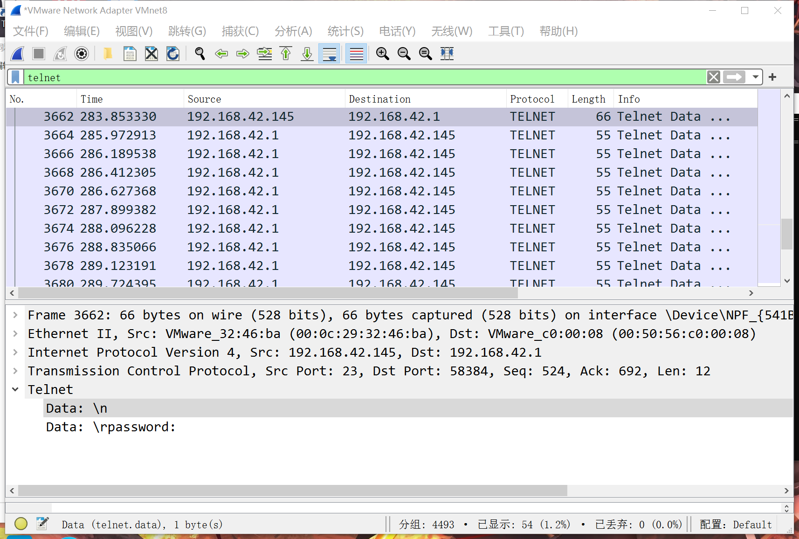Sort by Length column header

(x=591, y=99)
